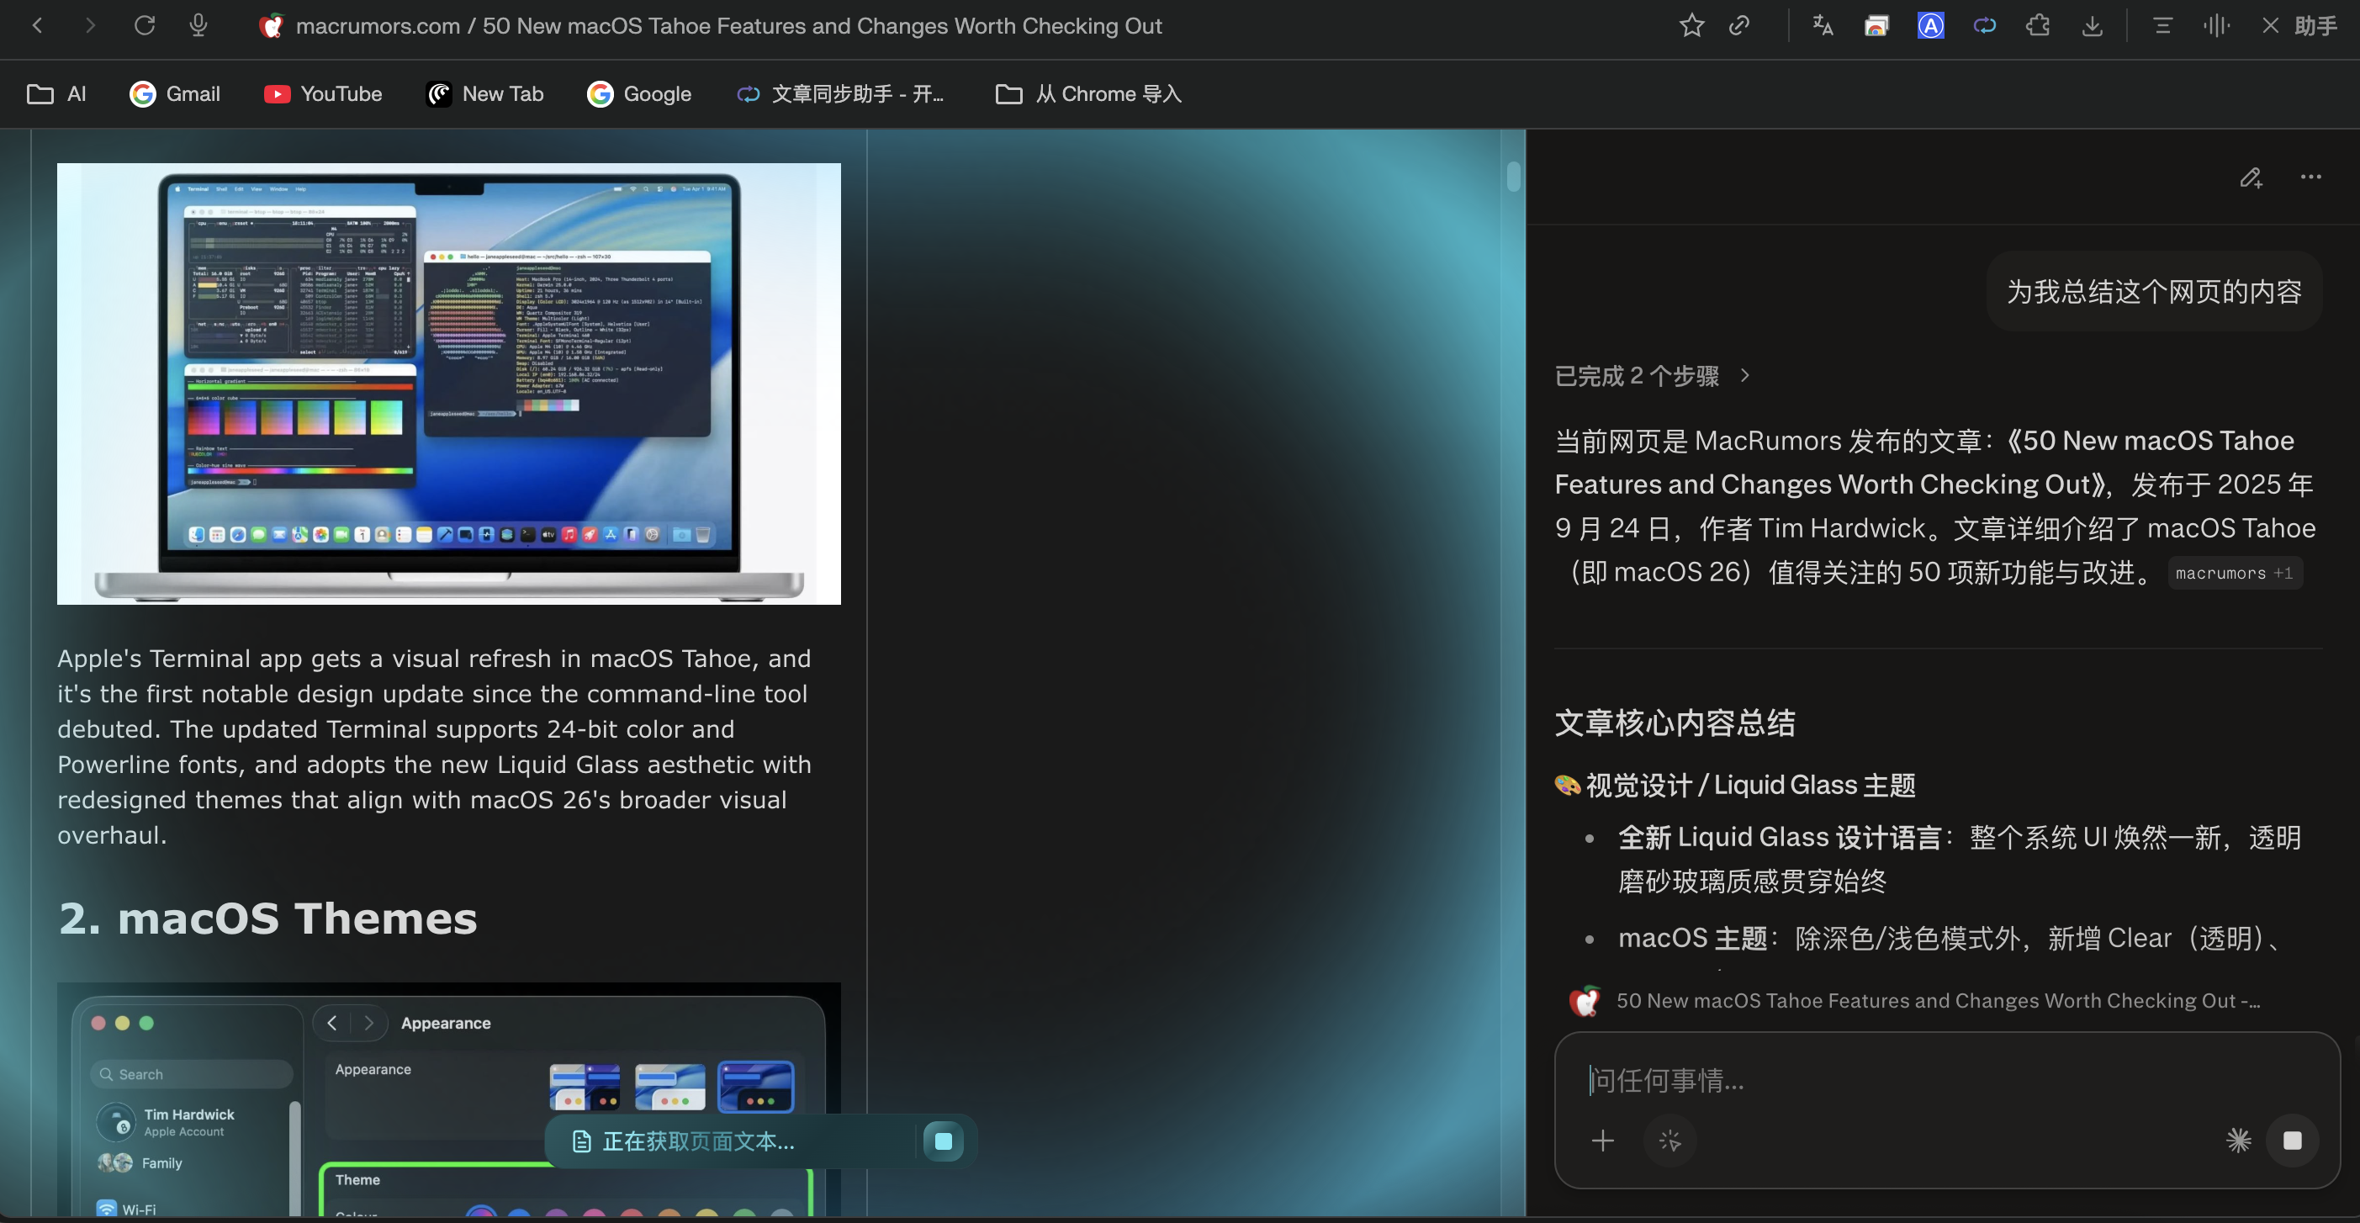Open the Gmail bookmark
The height and width of the screenshot is (1223, 2360).
[x=175, y=93]
